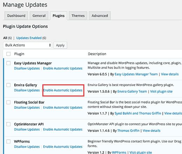View details for Floating Social Bar
The height and width of the screenshot is (154, 182).
pos(173,113)
